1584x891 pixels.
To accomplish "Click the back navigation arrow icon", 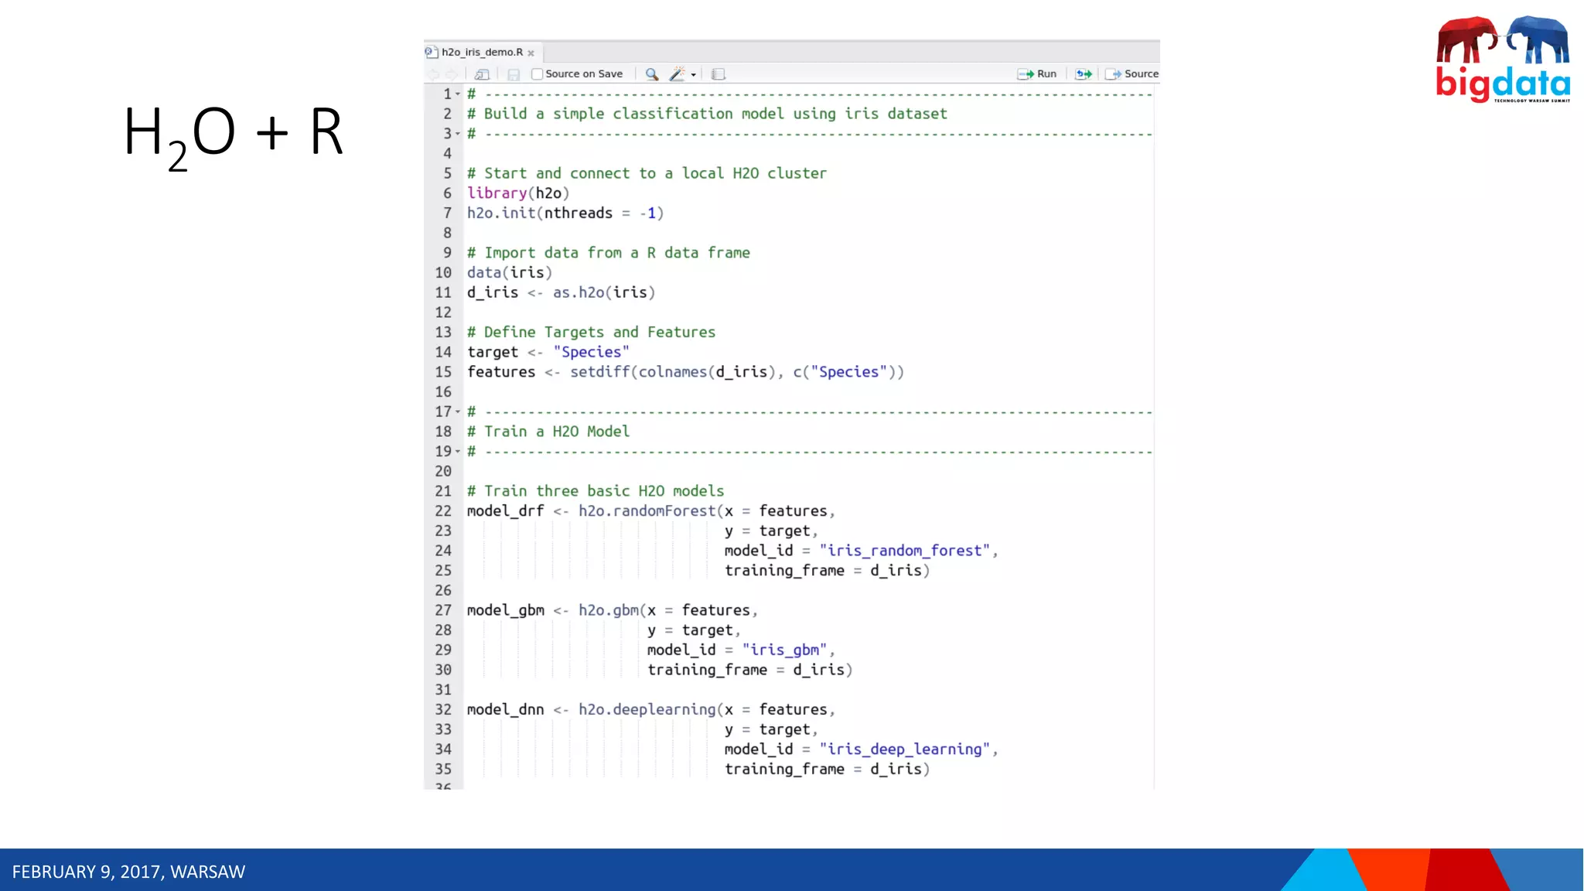I will [x=434, y=74].
